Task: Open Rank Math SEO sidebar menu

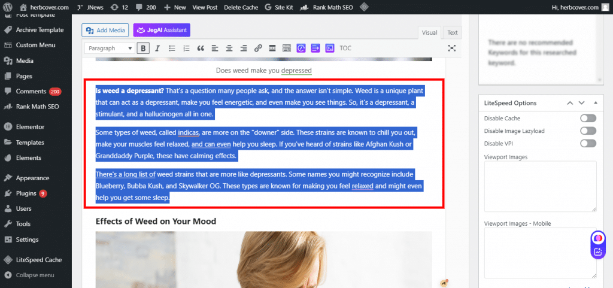Action: pyautogui.click(x=36, y=107)
